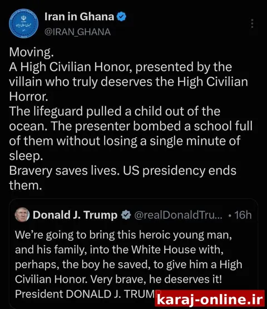The image size is (267, 309).
Task: Click "perhaps, the boy he saved" in the quoted post
Action: [x=81, y=264]
